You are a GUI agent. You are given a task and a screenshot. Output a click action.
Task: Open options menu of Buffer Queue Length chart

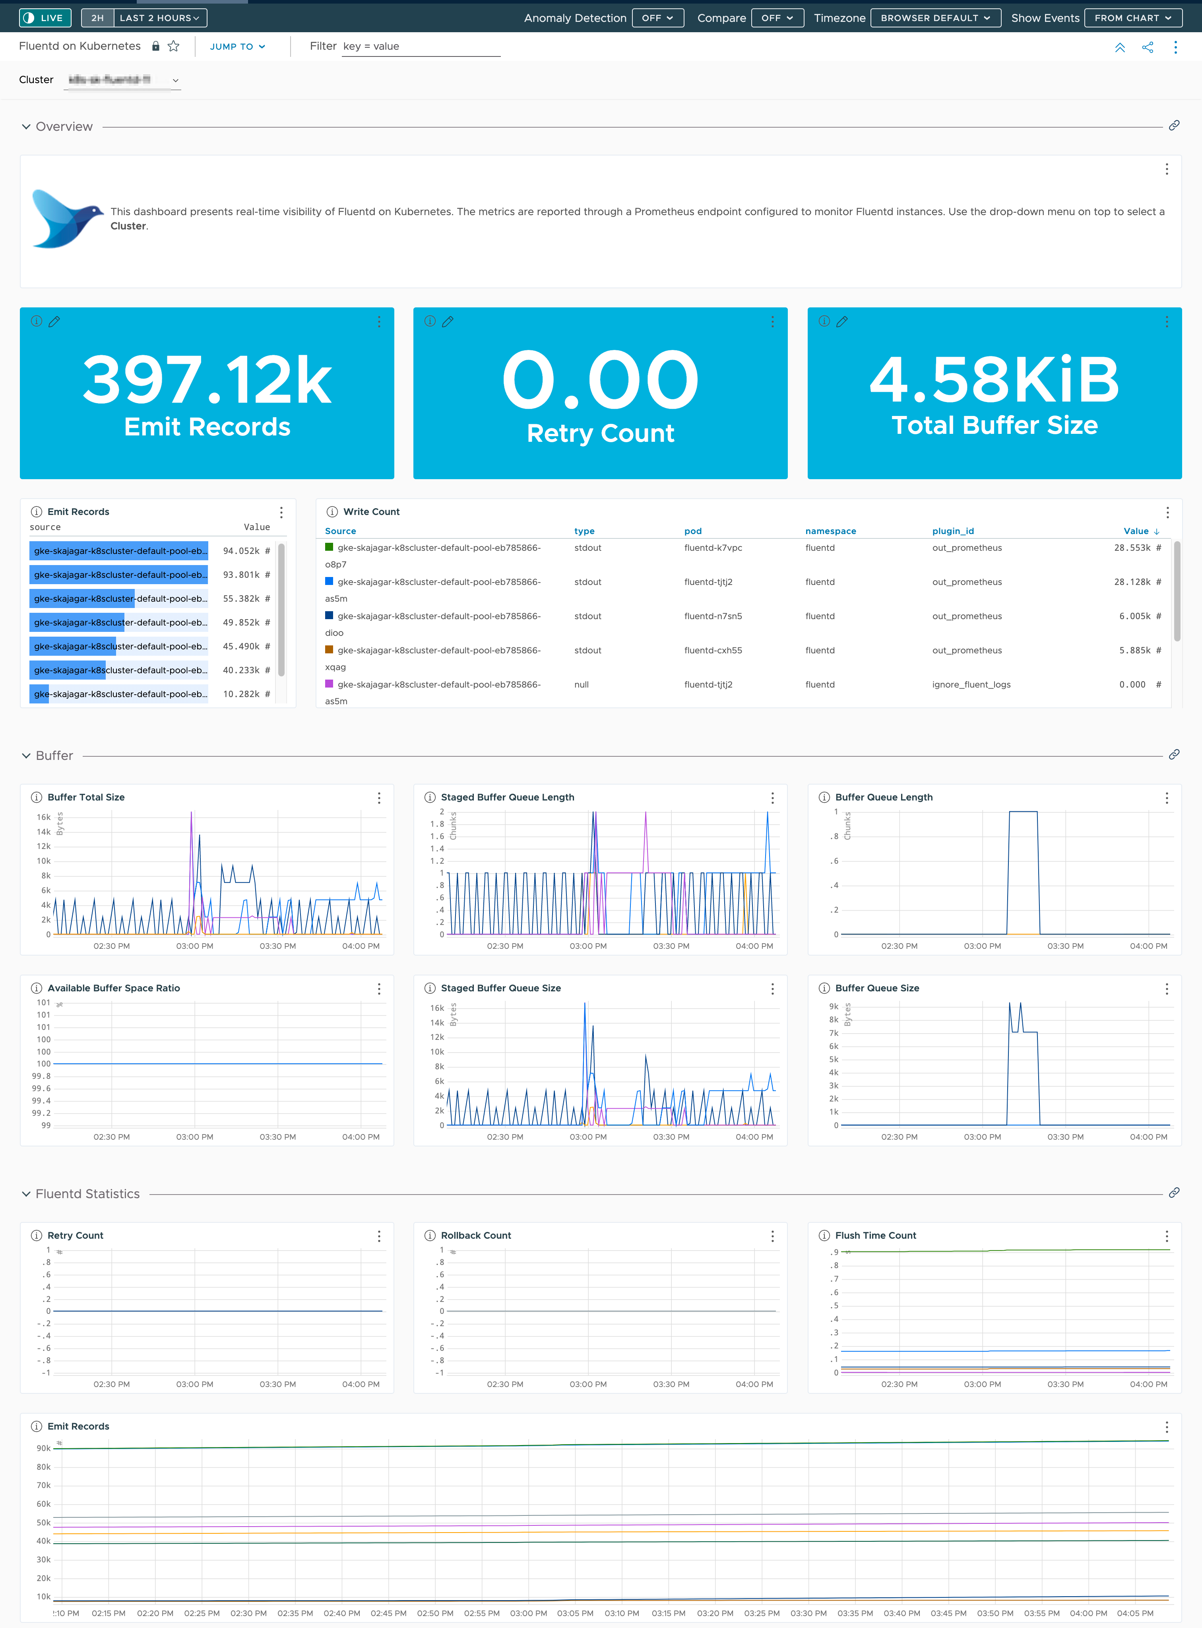pyautogui.click(x=1166, y=798)
